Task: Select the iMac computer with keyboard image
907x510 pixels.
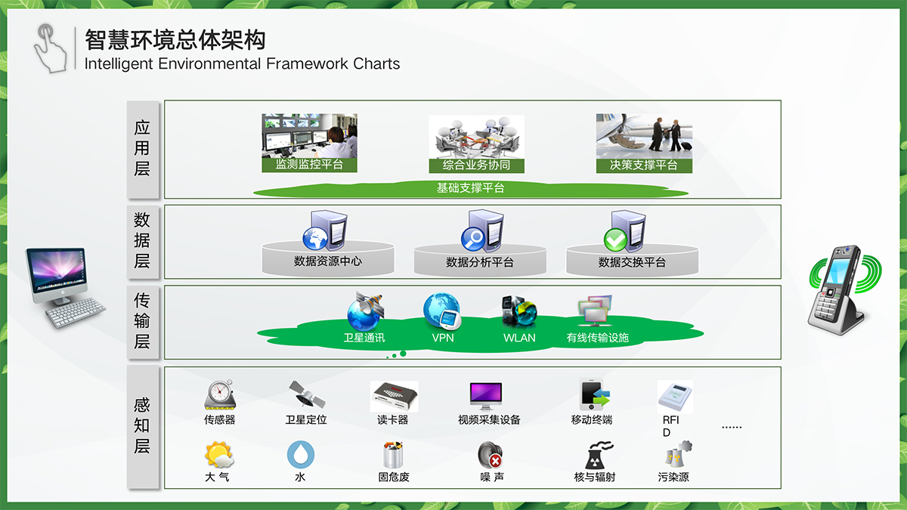Action: (65, 288)
